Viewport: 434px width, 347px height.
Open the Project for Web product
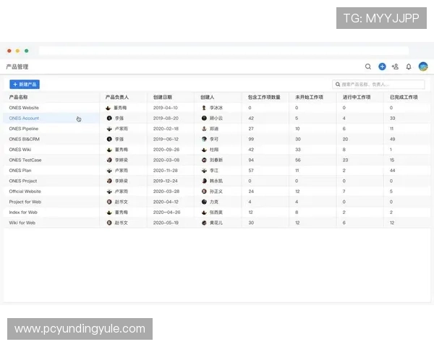click(25, 202)
